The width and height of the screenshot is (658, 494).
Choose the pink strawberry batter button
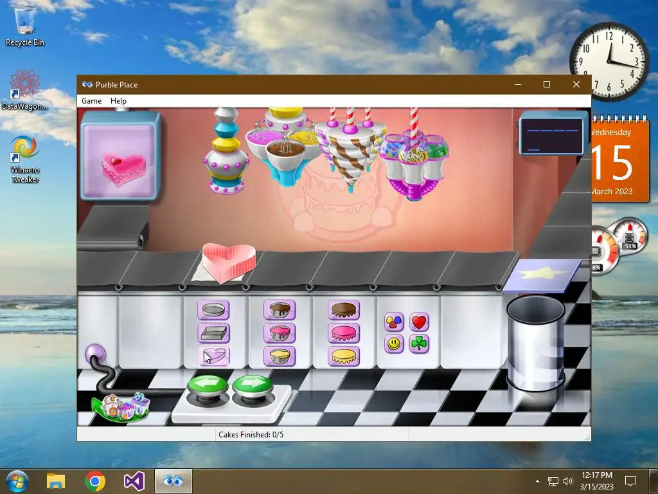(280, 333)
